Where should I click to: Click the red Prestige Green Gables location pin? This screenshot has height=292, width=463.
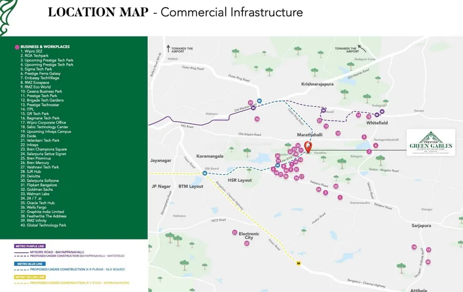click(x=308, y=146)
